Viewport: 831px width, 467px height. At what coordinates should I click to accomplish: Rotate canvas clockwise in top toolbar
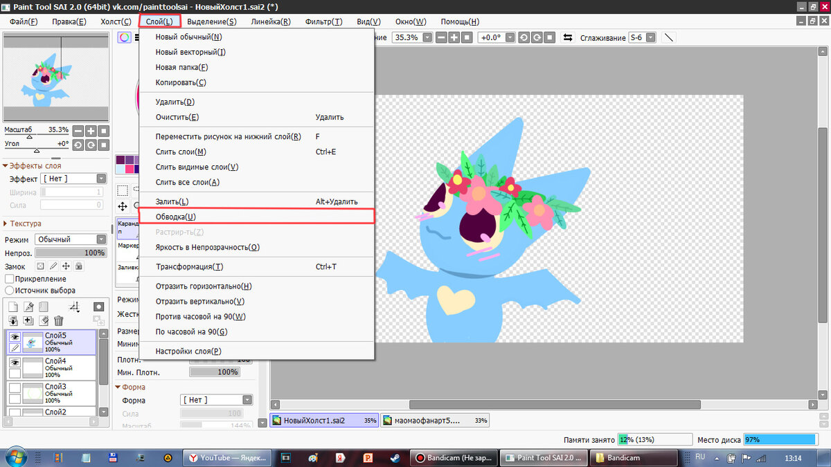coord(538,37)
